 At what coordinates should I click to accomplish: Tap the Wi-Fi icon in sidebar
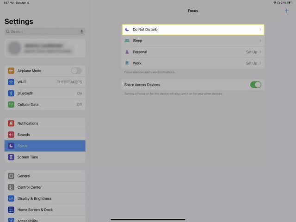(11, 82)
